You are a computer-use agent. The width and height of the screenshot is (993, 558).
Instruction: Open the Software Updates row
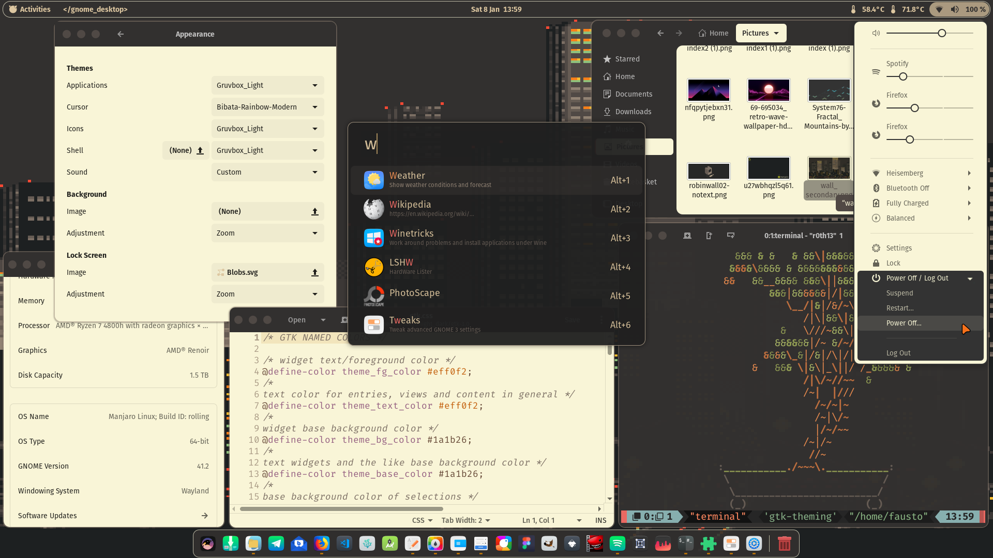pyautogui.click(x=113, y=516)
